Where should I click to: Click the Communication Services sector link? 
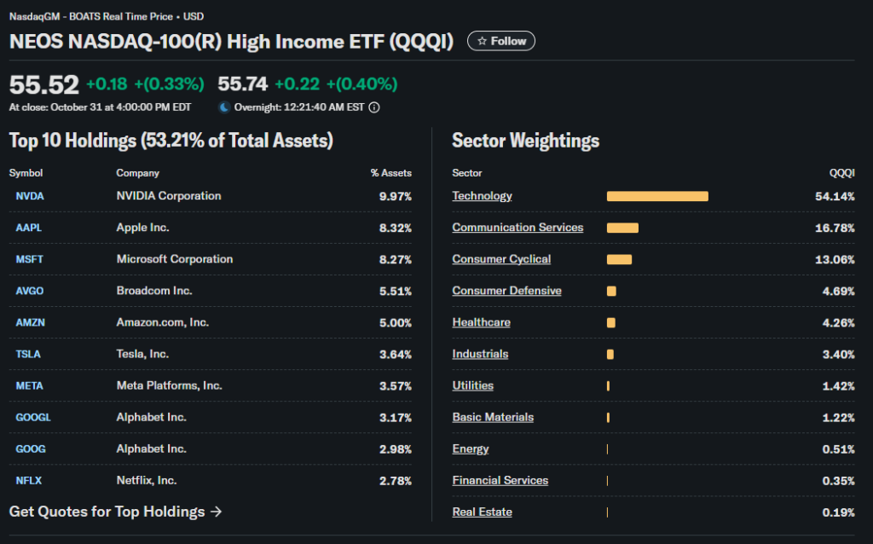[517, 228]
